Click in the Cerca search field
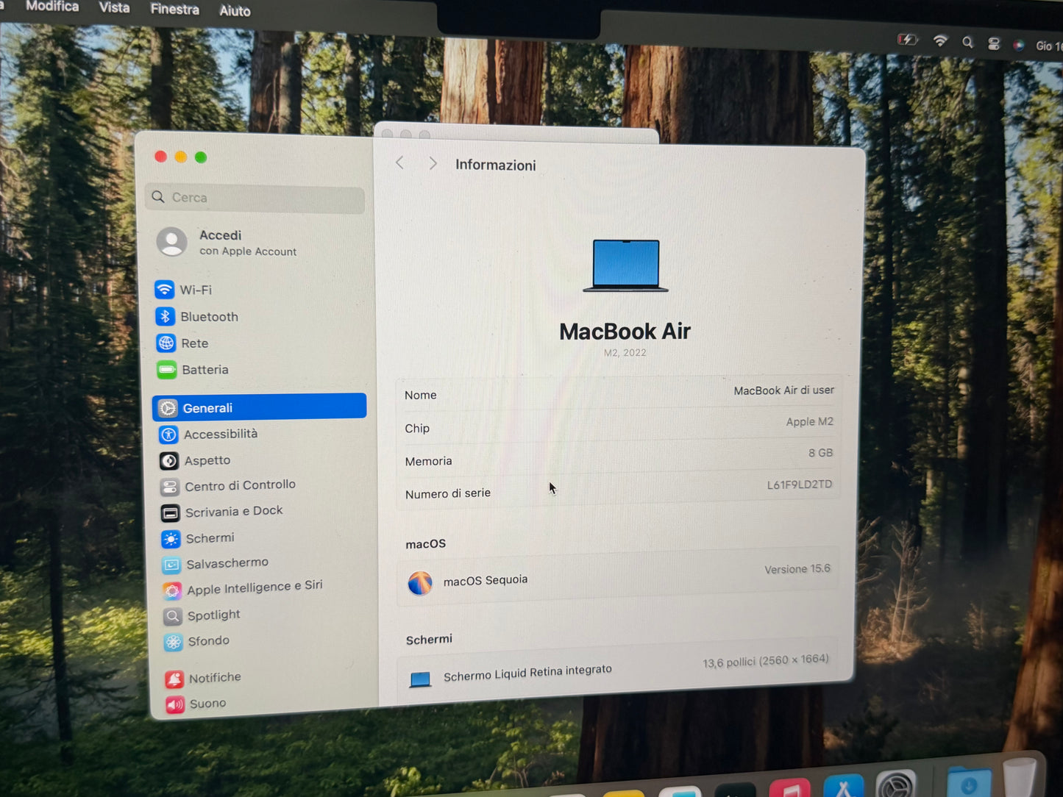The height and width of the screenshot is (797, 1063). 255,198
